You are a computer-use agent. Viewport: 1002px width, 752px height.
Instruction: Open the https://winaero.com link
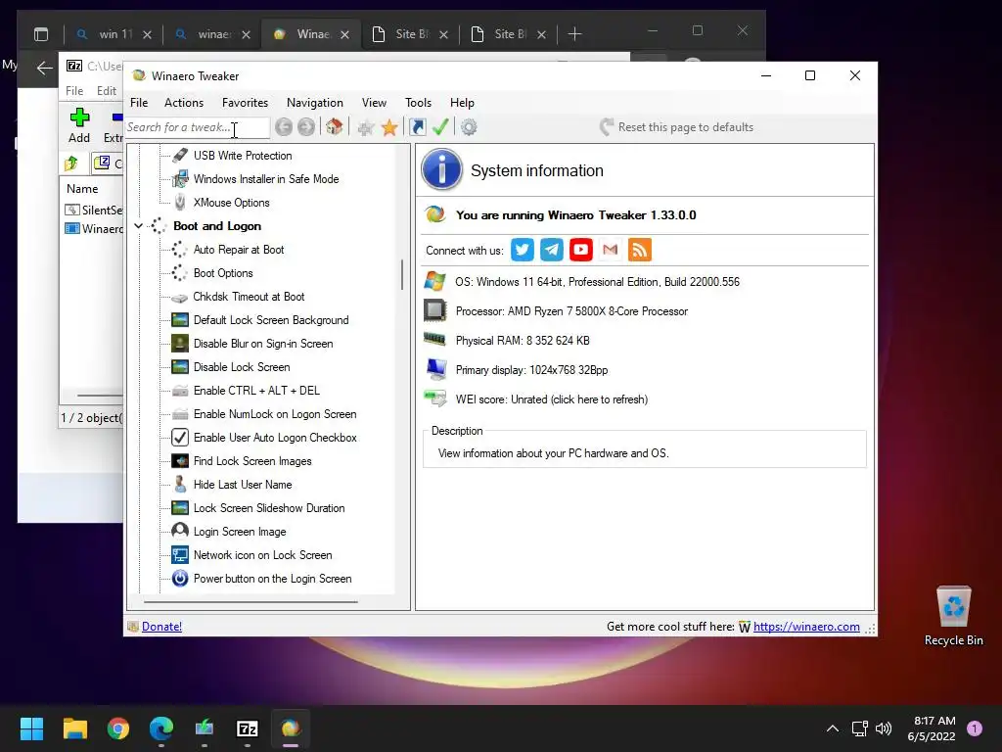tap(806, 627)
